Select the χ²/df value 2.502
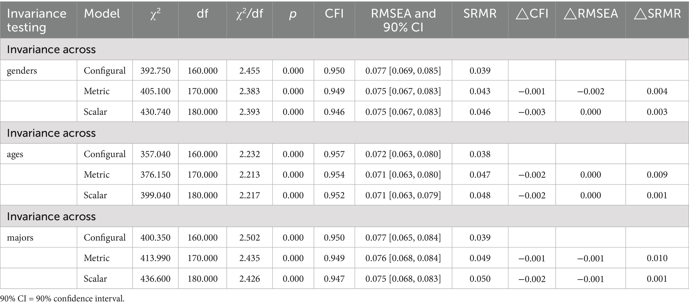The height and width of the screenshot is (306, 689). point(249,238)
